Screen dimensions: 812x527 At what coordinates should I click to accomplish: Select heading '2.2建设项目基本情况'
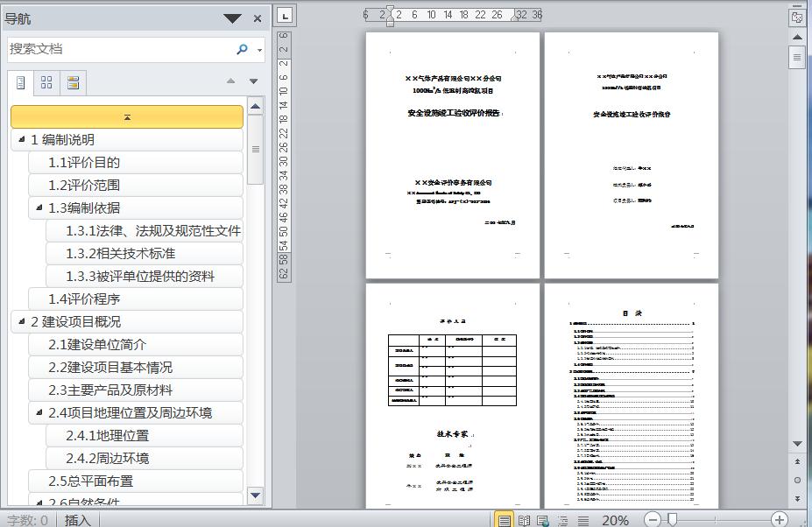[136, 368]
